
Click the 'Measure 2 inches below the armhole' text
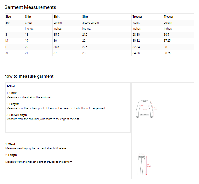(29, 97)
